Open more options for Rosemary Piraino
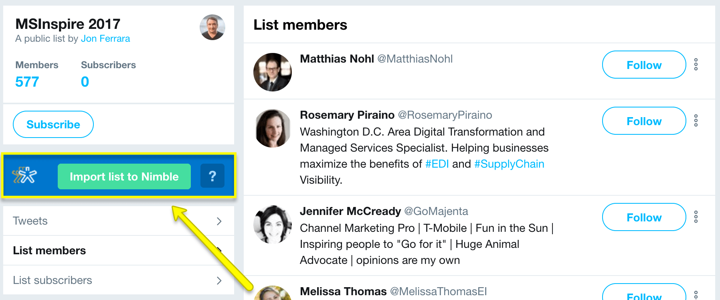 pos(696,121)
